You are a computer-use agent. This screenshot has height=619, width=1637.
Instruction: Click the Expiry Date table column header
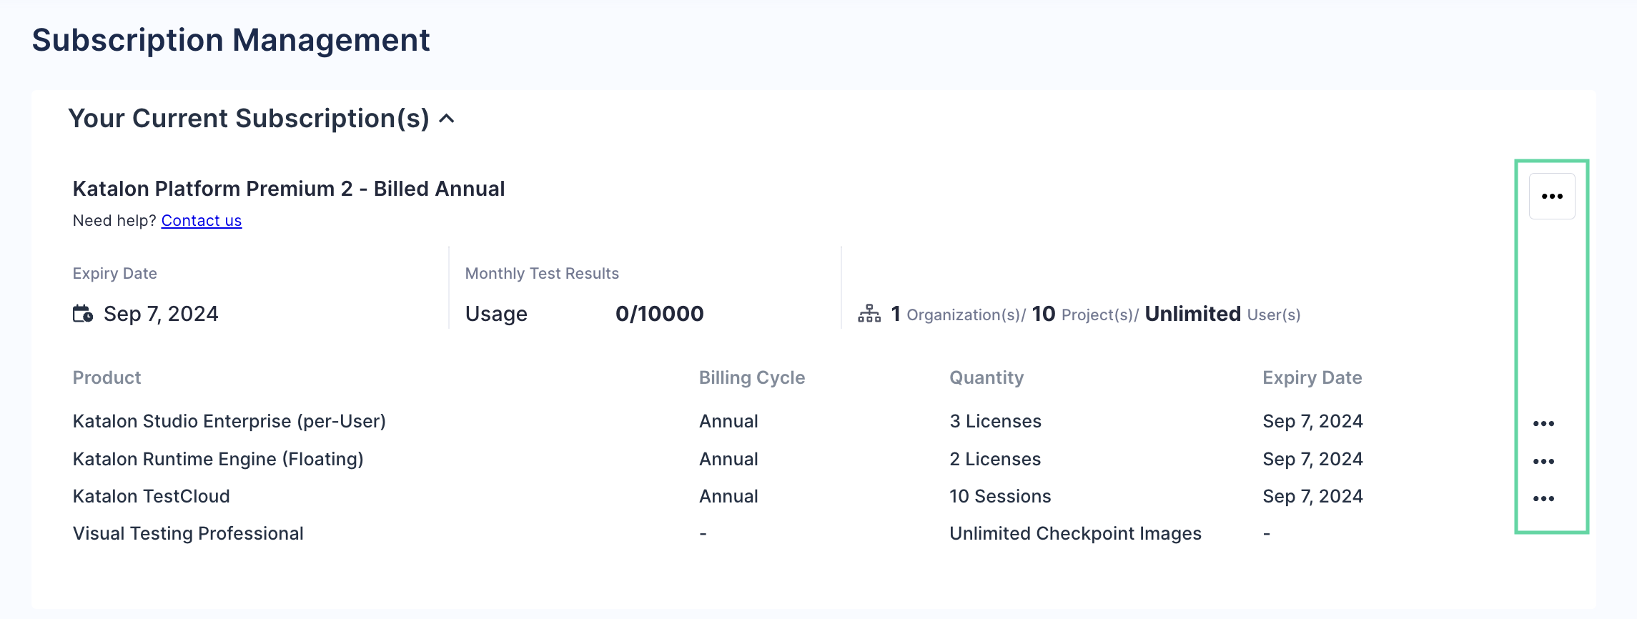click(x=1312, y=377)
